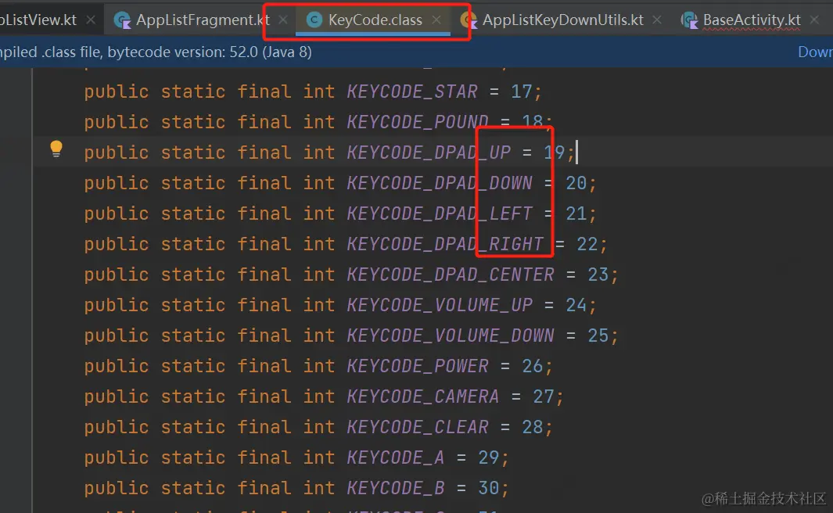The height and width of the screenshot is (513, 833).
Task: Click KEYCODE_A constant name
Action: click(396, 457)
